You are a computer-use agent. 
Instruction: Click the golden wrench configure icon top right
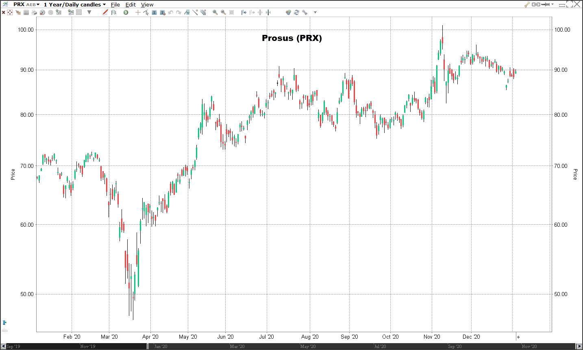527,4
